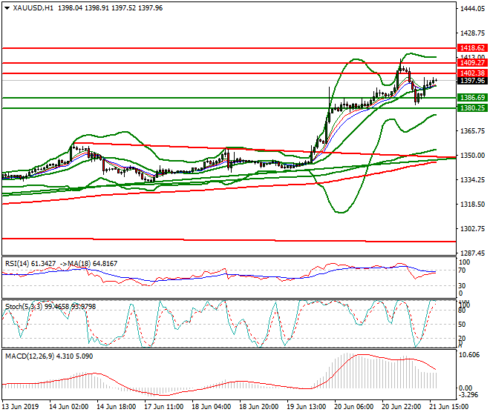Screen dimensions: 490x415
Task: Click the MA(18) 64.8167 value in RSI panel
Action: tap(93, 264)
